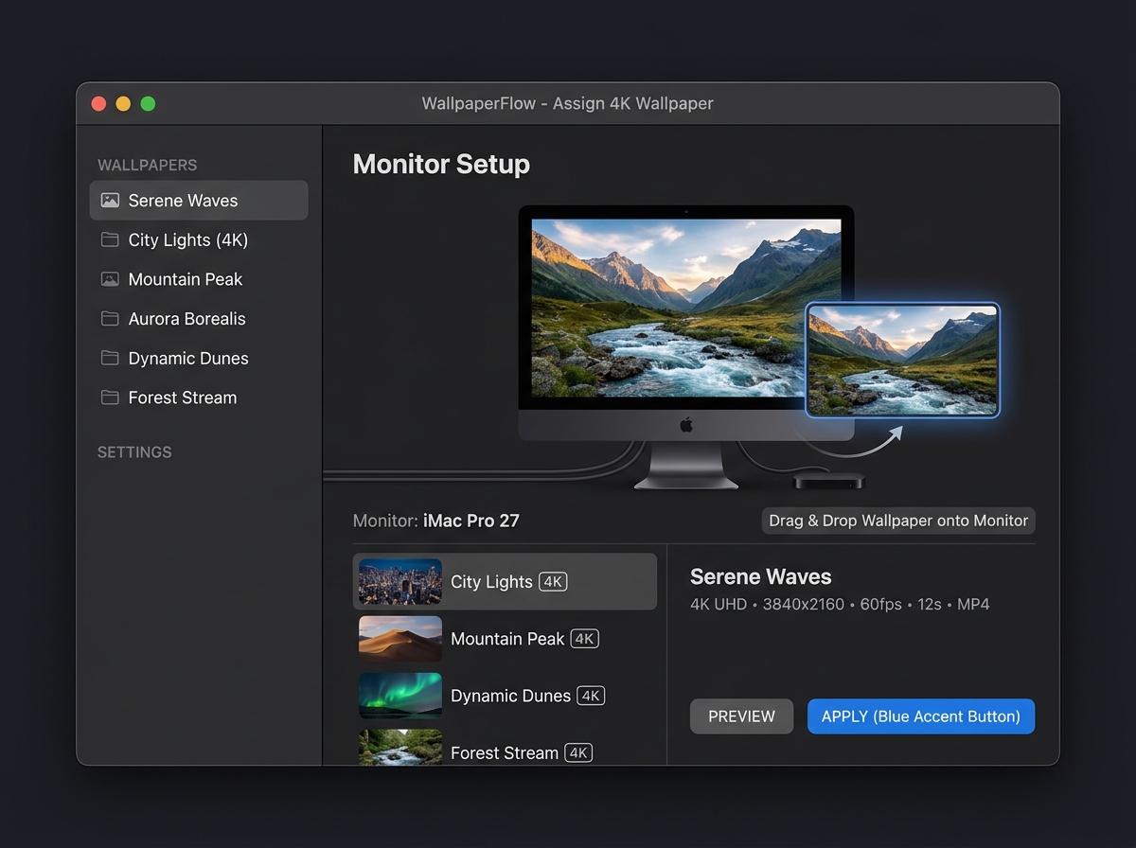Viewport: 1136px width, 848px height.
Task: Select the City Lights skyline thumbnail
Action: (x=400, y=582)
